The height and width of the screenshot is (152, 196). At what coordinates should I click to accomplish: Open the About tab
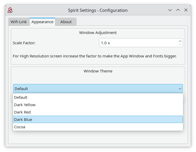coord(66,22)
